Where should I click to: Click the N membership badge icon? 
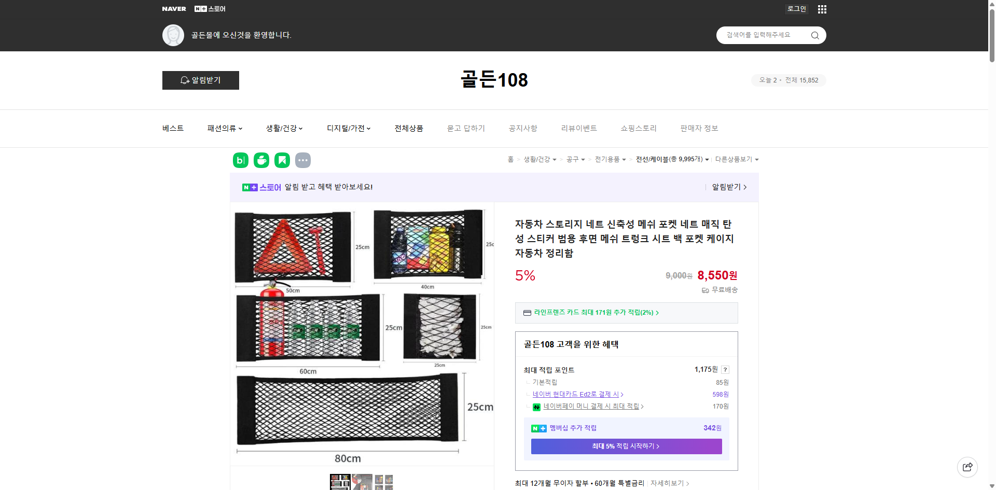click(x=538, y=428)
